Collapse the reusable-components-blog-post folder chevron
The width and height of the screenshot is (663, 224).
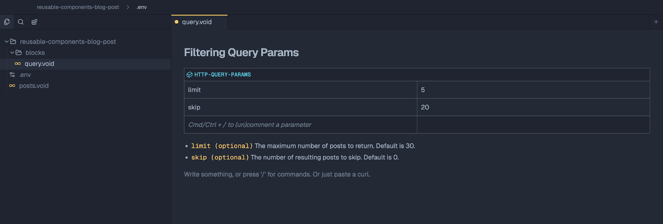pos(7,42)
